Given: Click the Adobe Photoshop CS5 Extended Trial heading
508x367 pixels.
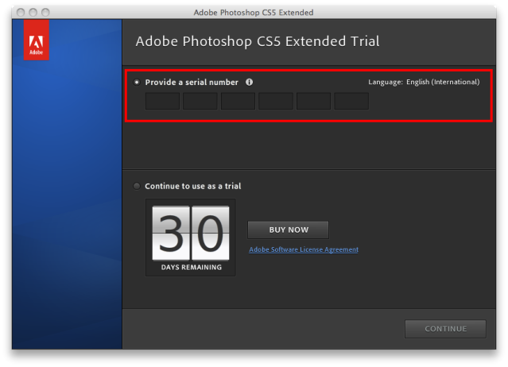Looking at the screenshot, I should click(x=258, y=41).
